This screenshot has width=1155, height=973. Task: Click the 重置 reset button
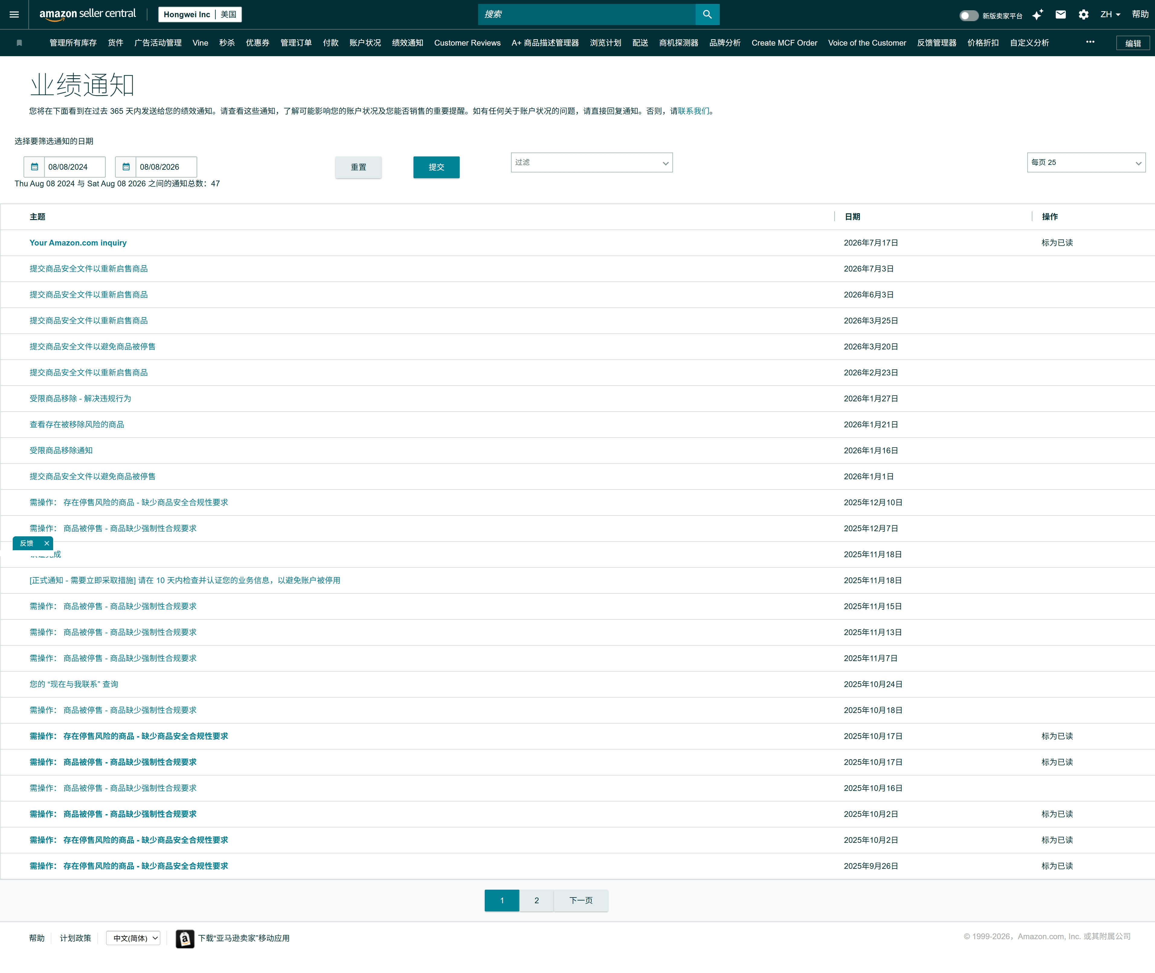(x=359, y=167)
